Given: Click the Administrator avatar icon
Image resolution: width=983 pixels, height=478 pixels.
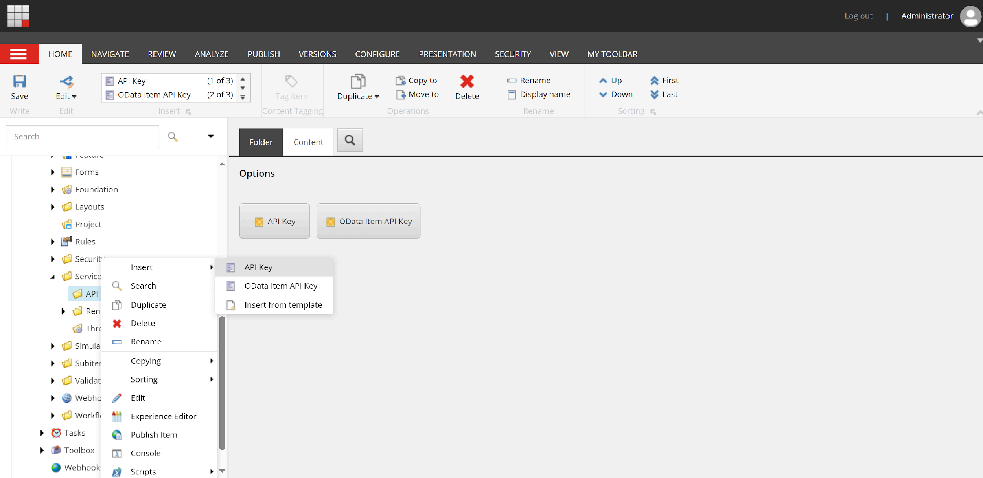Looking at the screenshot, I should [970, 16].
